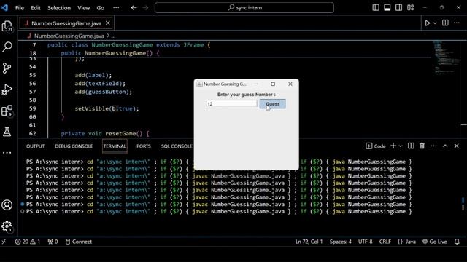This screenshot has width=467, height=262.
Task: Click NumberGuessingGame.java in the breadcrumb
Action: pos(69,36)
